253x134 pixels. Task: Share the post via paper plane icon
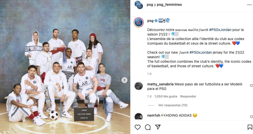click(x=158, y=127)
